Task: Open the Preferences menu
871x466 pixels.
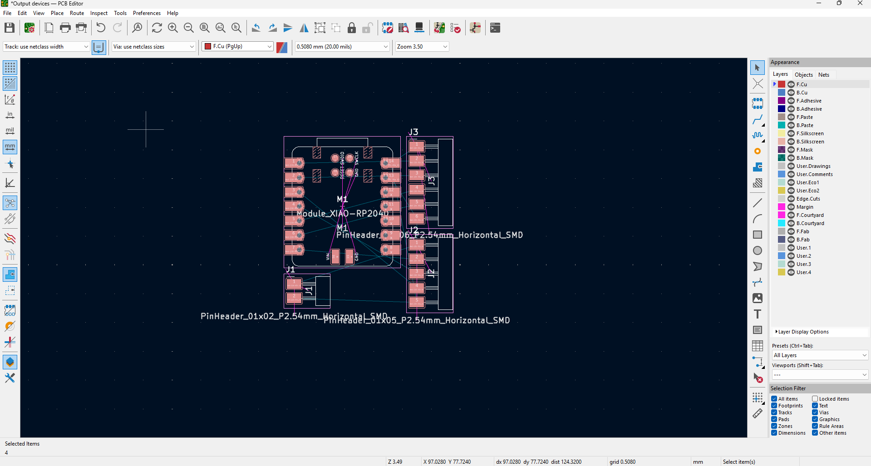Action: pyautogui.click(x=147, y=13)
